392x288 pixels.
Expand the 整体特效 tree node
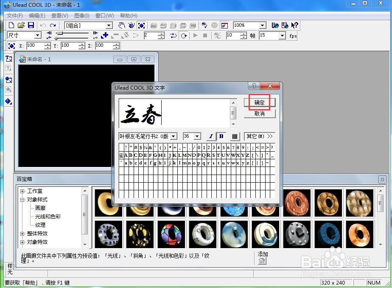[22, 234]
